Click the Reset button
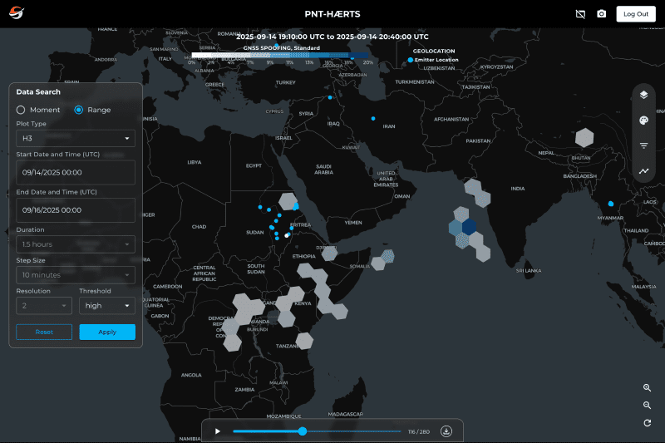This screenshot has width=665, height=443. (44, 332)
